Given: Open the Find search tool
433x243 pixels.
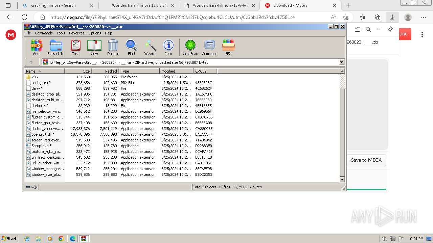Looking at the screenshot, I should [x=131, y=47].
